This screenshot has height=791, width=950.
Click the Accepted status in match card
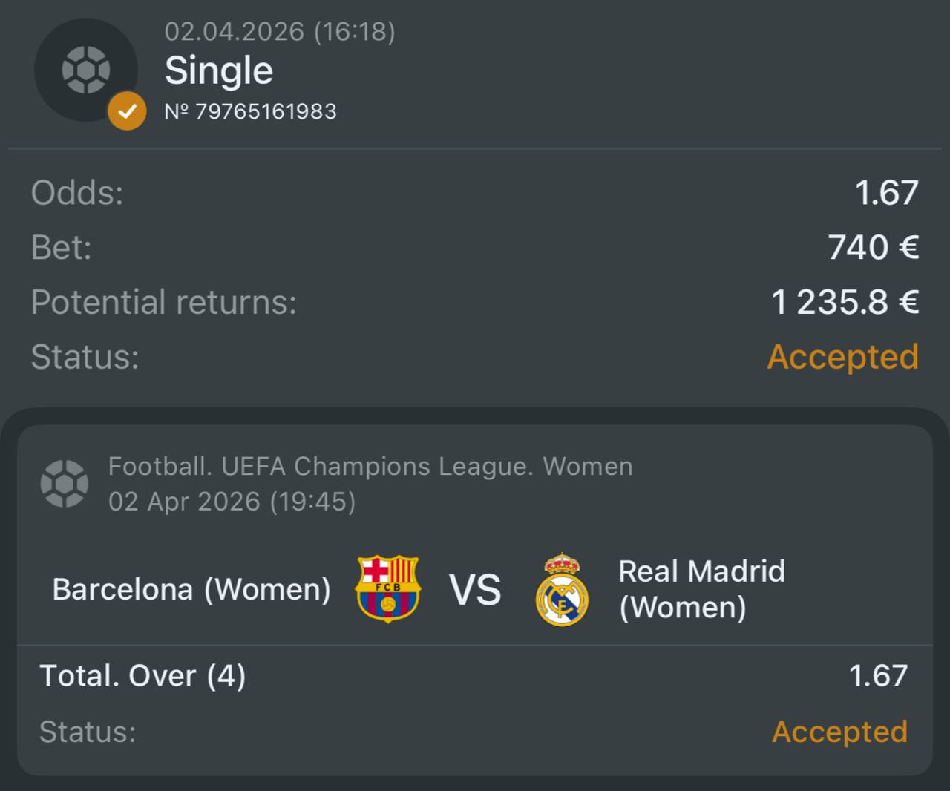(839, 732)
